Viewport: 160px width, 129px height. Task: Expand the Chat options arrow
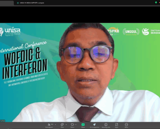[x=66, y=124]
